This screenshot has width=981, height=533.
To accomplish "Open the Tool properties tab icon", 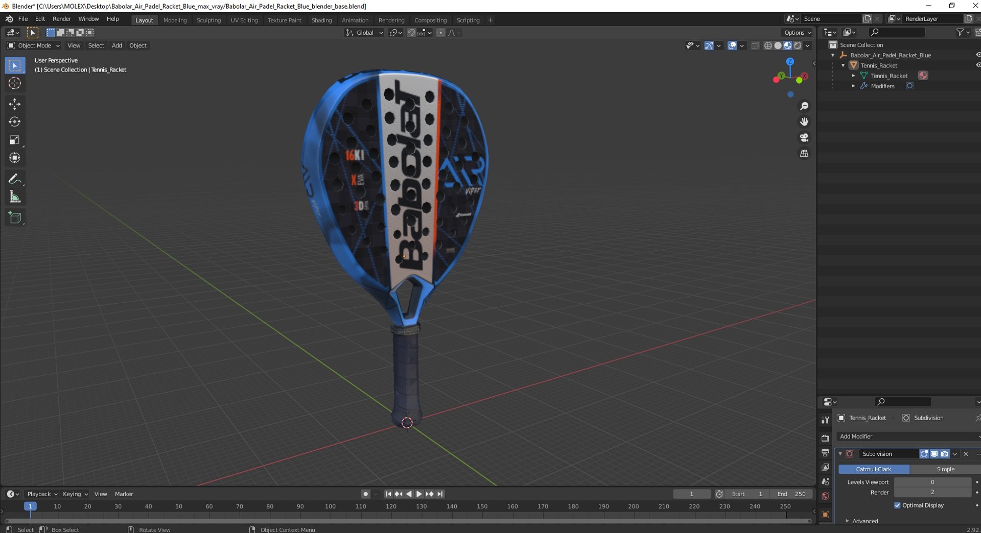I will coord(825,420).
